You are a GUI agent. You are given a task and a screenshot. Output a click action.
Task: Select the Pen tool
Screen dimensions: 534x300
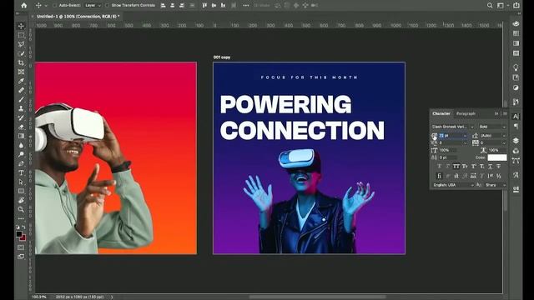tap(21, 163)
